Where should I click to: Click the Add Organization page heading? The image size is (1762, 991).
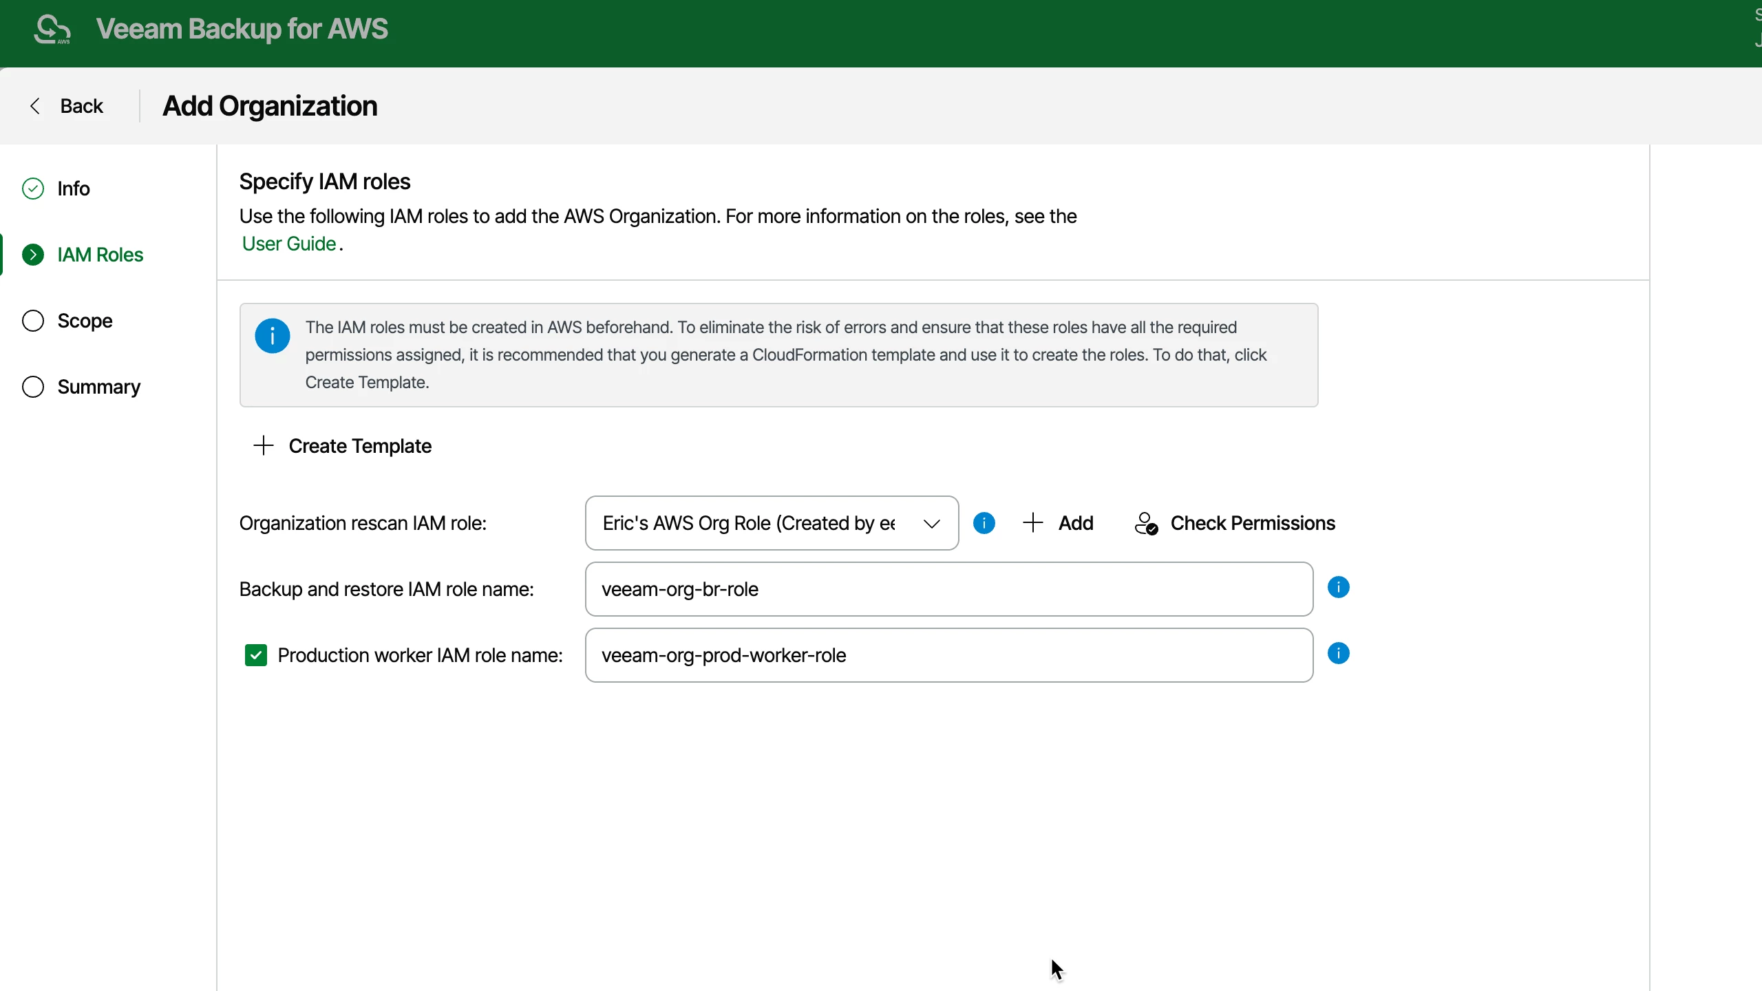click(x=270, y=106)
